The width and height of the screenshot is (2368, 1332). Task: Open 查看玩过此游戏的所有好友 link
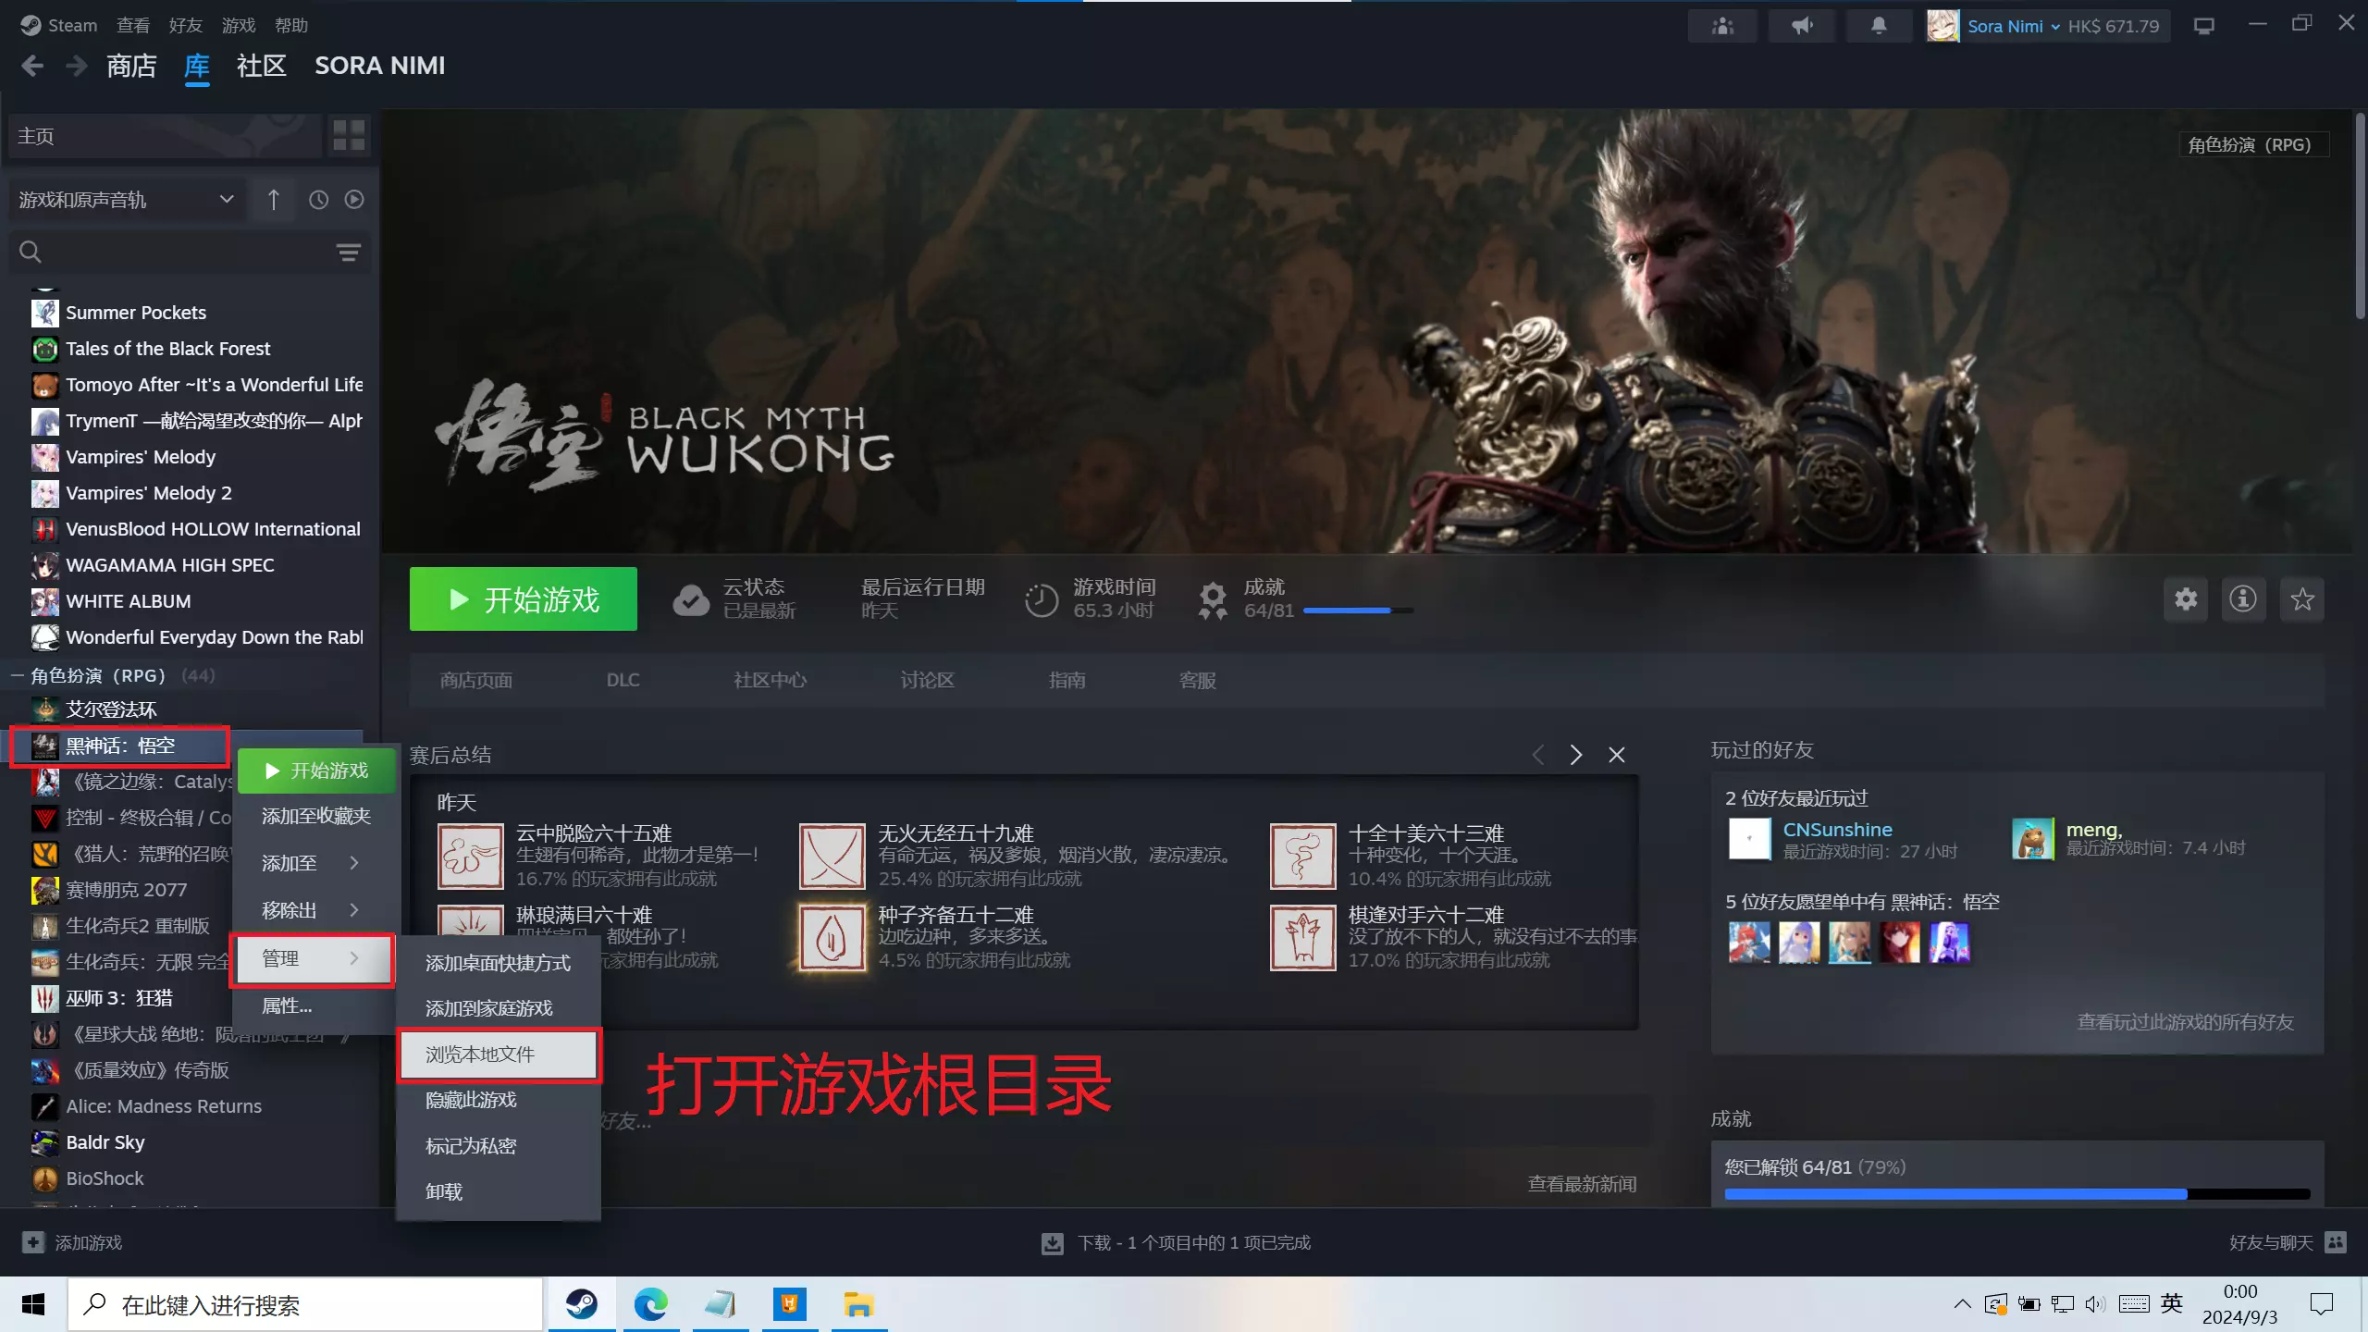coord(2185,1022)
